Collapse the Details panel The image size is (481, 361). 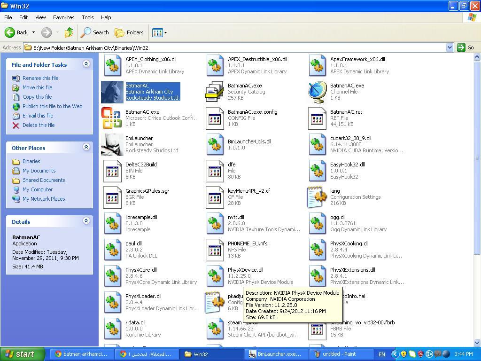[x=86, y=221]
